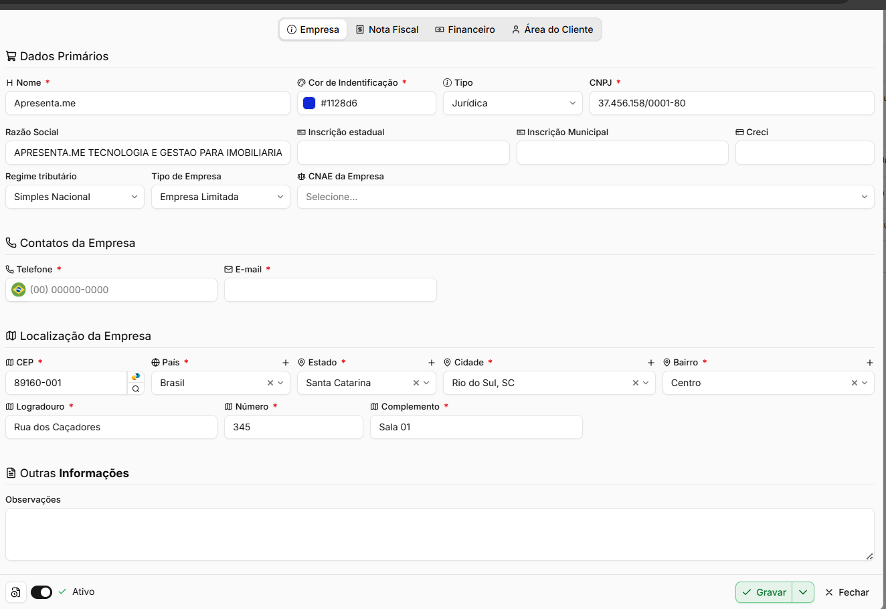Click the CNPJ input field
This screenshot has width=886, height=609.
(732, 103)
